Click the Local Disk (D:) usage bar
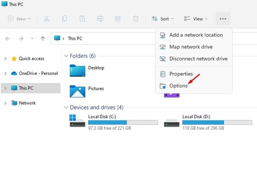The width and height of the screenshot is (257, 193). pyautogui.click(x=217, y=122)
